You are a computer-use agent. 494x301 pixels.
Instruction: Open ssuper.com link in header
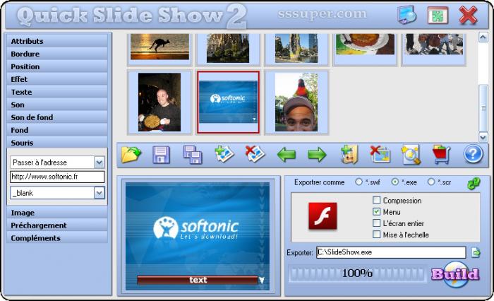pos(323,14)
